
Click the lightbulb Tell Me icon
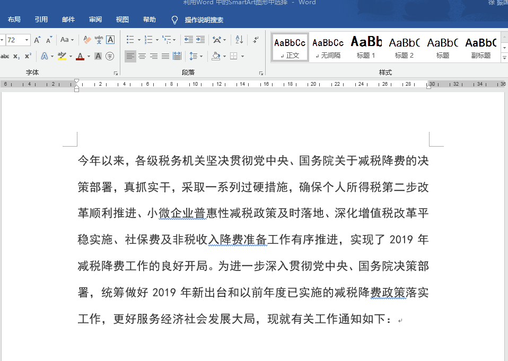click(x=174, y=20)
